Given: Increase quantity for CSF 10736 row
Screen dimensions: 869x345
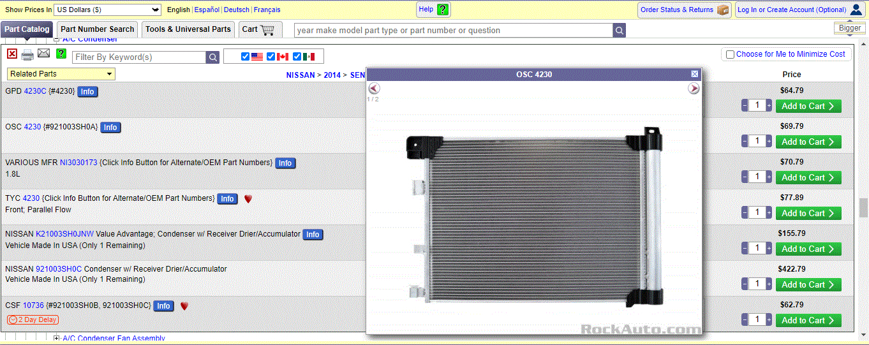Looking at the screenshot, I should [769, 320].
